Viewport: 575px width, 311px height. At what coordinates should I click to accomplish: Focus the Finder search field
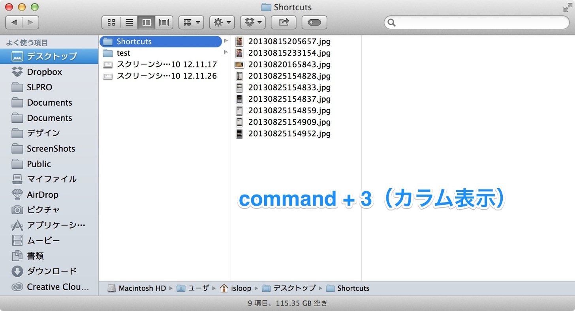coord(477,22)
